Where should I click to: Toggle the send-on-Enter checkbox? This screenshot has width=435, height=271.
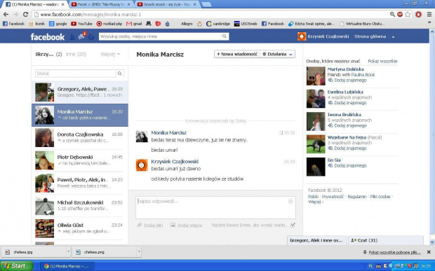coord(293,225)
